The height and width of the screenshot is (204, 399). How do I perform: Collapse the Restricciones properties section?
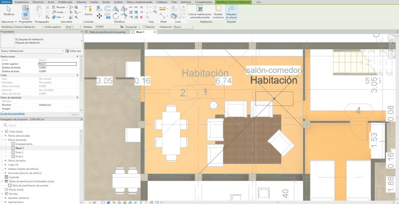pyautogui.click(x=77, y=57)
